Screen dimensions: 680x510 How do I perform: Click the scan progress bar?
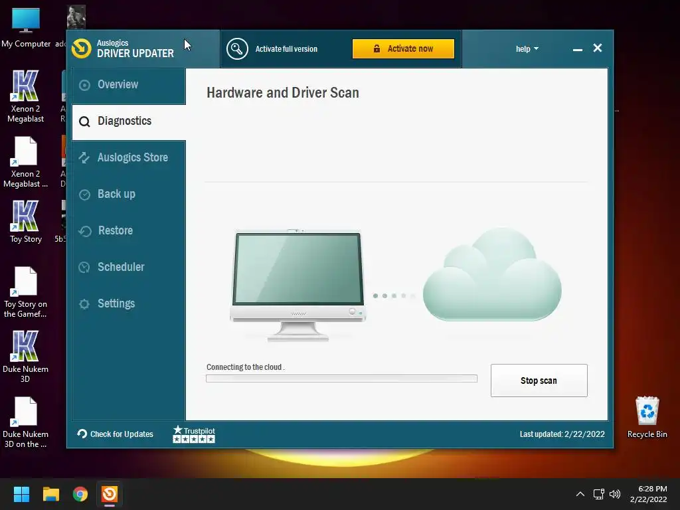(341, 379)
